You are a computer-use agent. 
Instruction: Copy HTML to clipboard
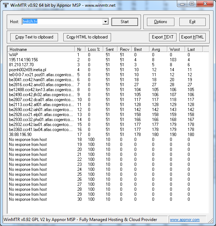tap(87, 37)
